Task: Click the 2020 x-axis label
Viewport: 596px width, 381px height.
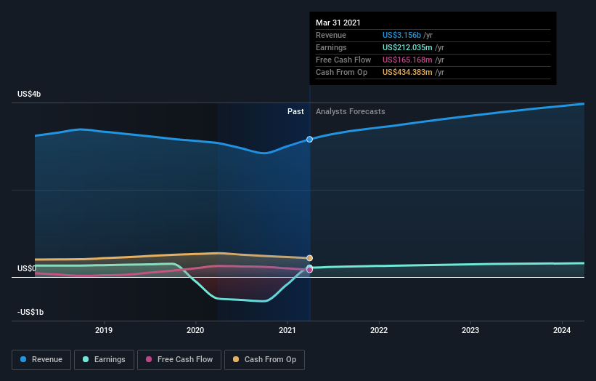Action: [x=195, y=330]
